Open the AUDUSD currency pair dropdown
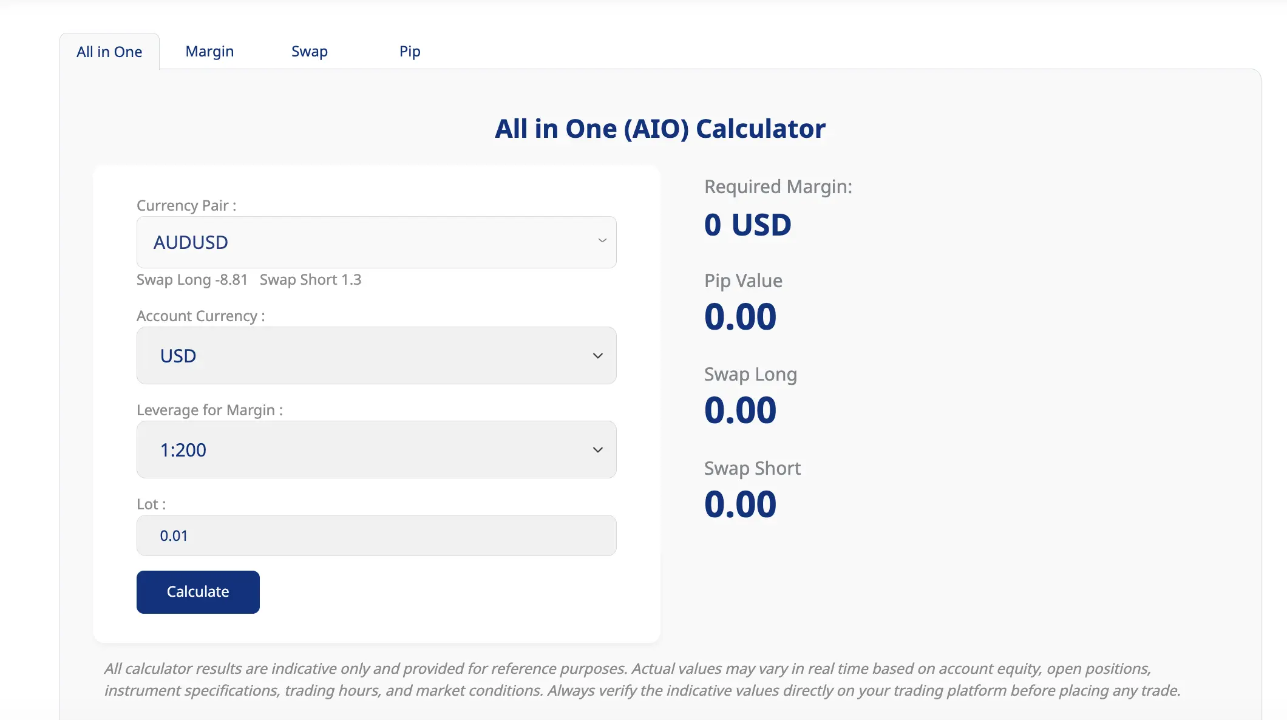This screenshot has width=1287, height=720. 376,242
